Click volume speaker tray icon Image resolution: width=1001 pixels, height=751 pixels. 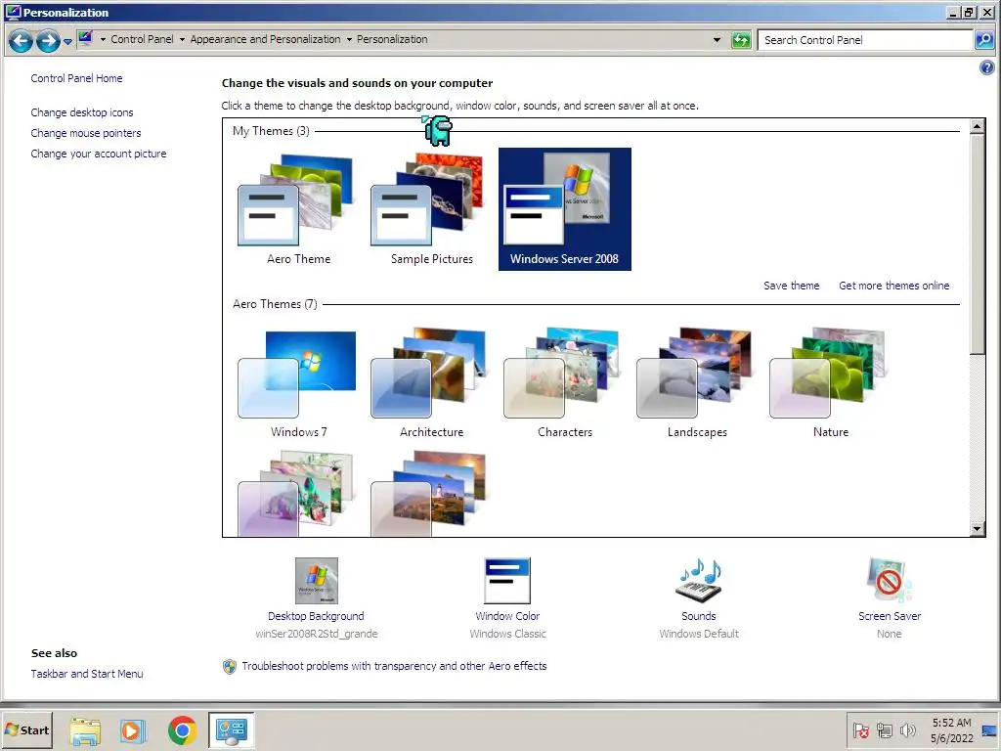pos(907,730)
